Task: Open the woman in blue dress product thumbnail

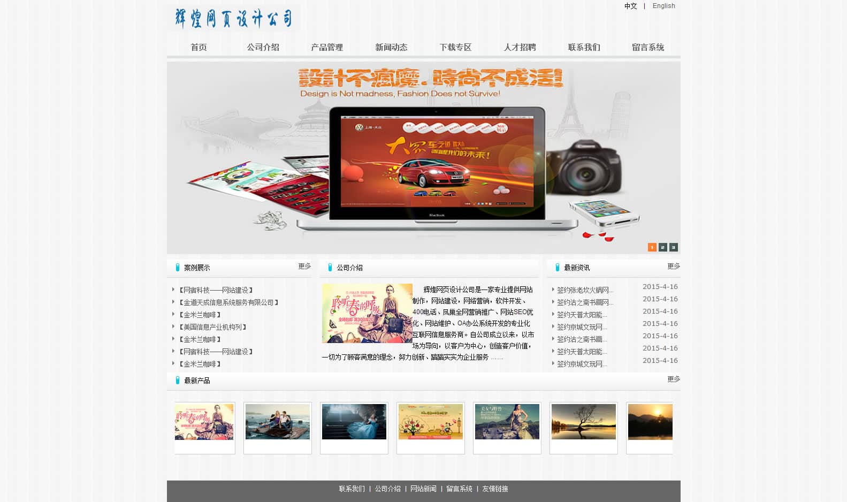Action: [354, 422]
